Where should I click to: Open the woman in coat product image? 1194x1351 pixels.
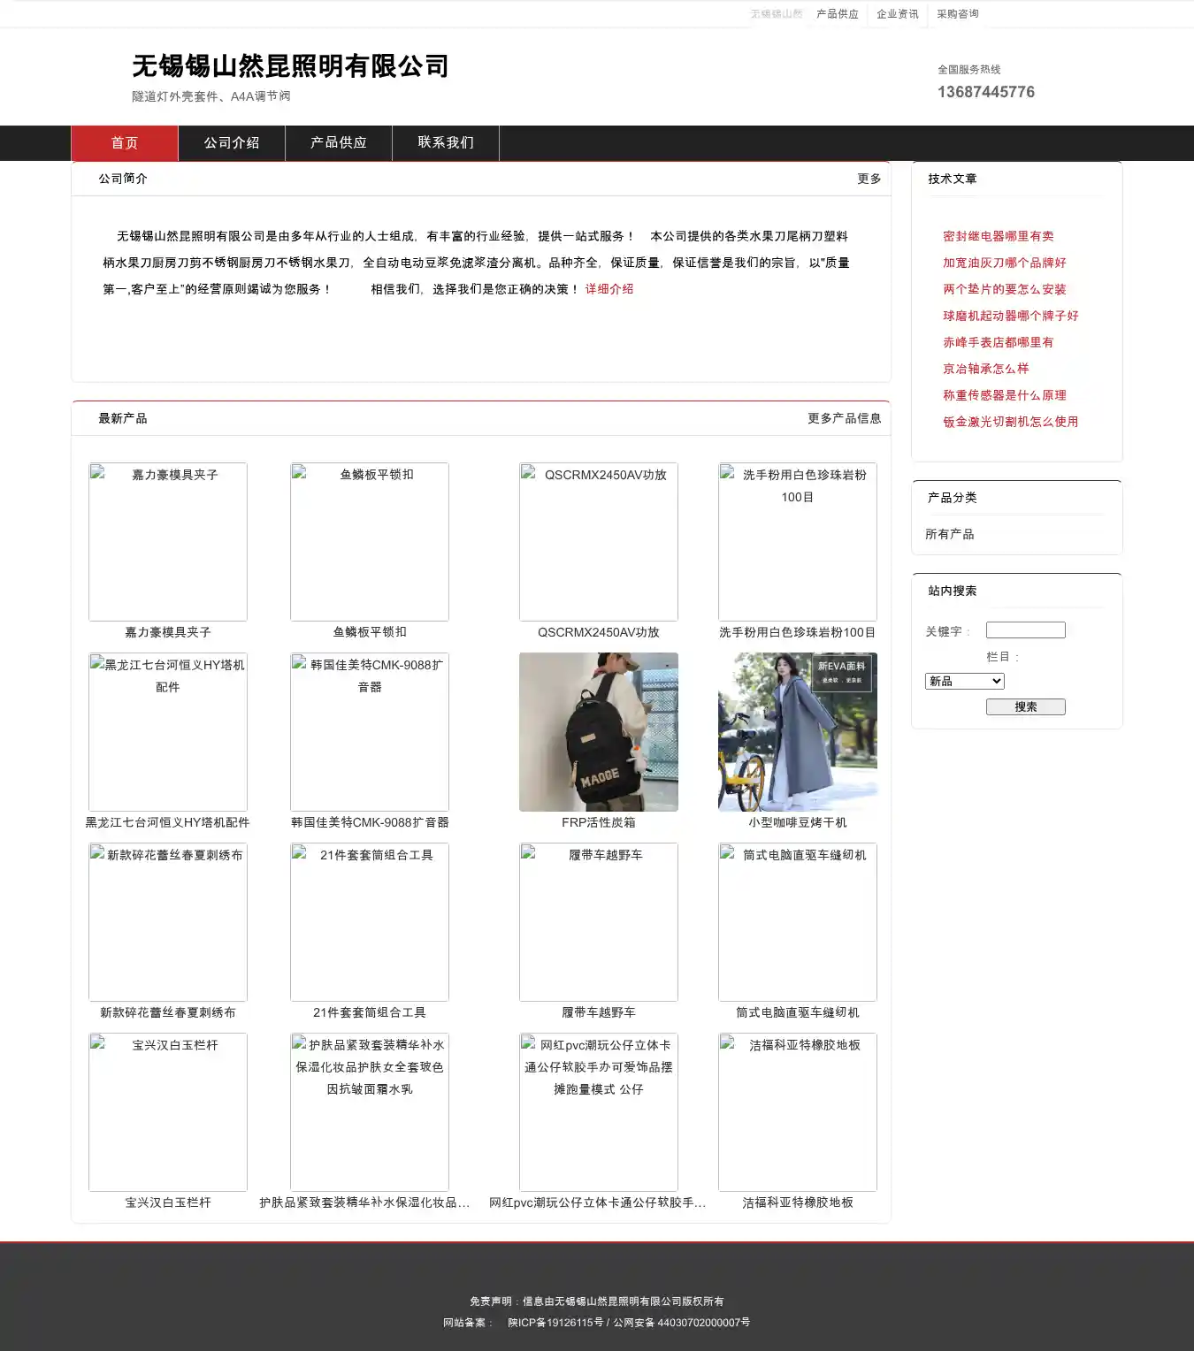pos(797,731)
